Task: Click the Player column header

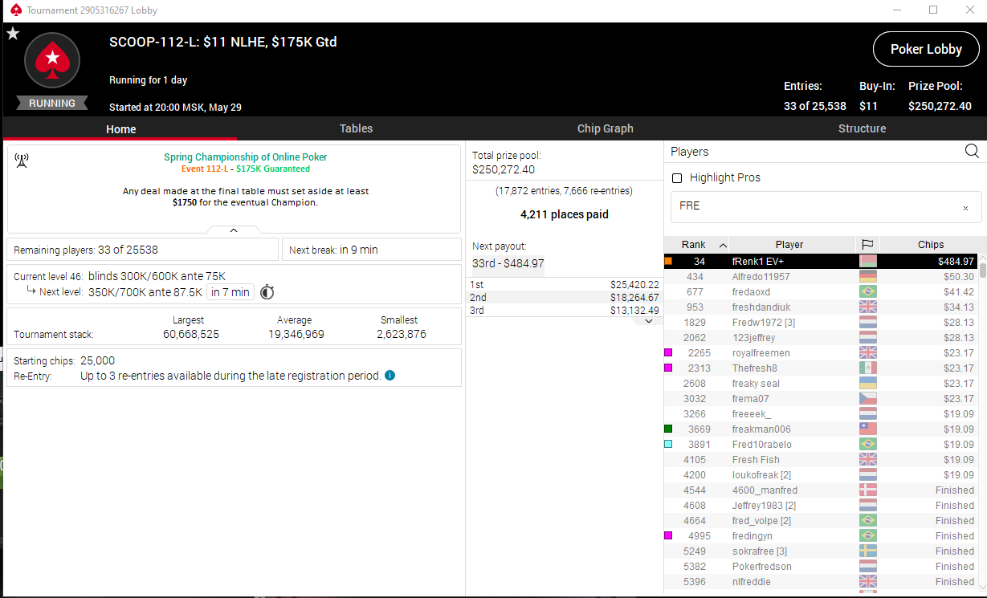Action: [789, 245]
